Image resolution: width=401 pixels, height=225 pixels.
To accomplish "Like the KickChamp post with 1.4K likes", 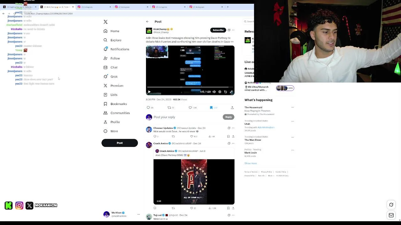I will [192, 107].
